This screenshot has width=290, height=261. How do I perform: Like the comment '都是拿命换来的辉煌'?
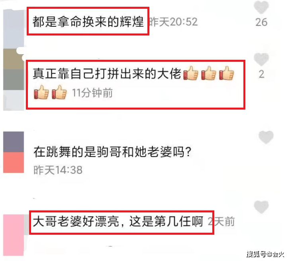point(261,7)
